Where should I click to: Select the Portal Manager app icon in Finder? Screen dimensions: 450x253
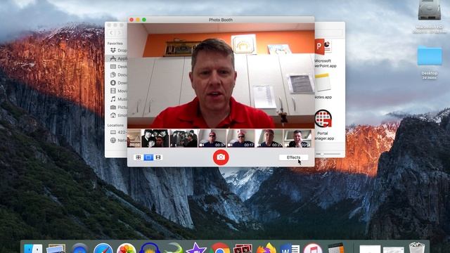tap(323, 118)
